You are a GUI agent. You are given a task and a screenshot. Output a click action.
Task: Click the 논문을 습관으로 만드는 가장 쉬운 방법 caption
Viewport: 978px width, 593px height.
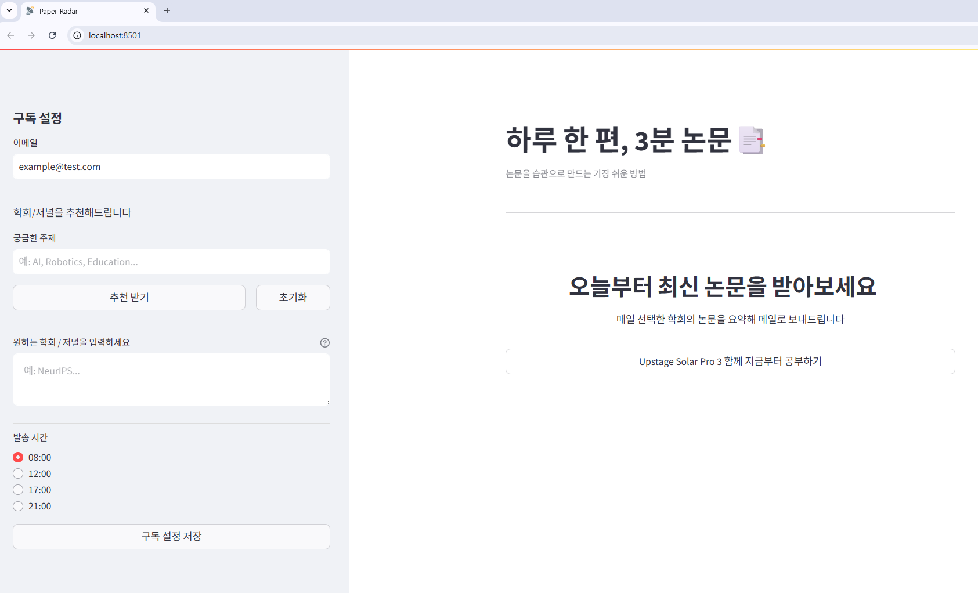[576, 173]
